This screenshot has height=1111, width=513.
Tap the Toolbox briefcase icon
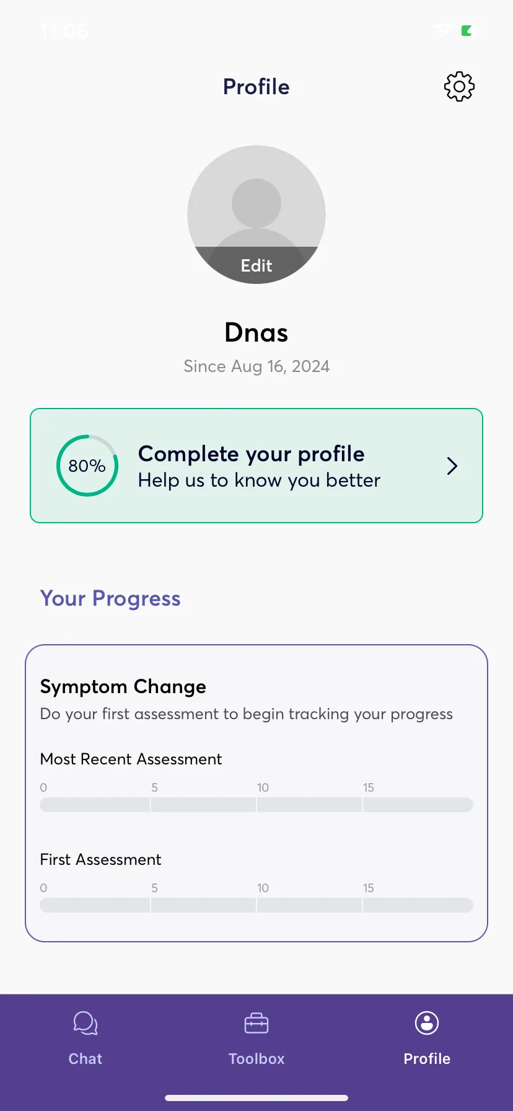(256, 1023)
